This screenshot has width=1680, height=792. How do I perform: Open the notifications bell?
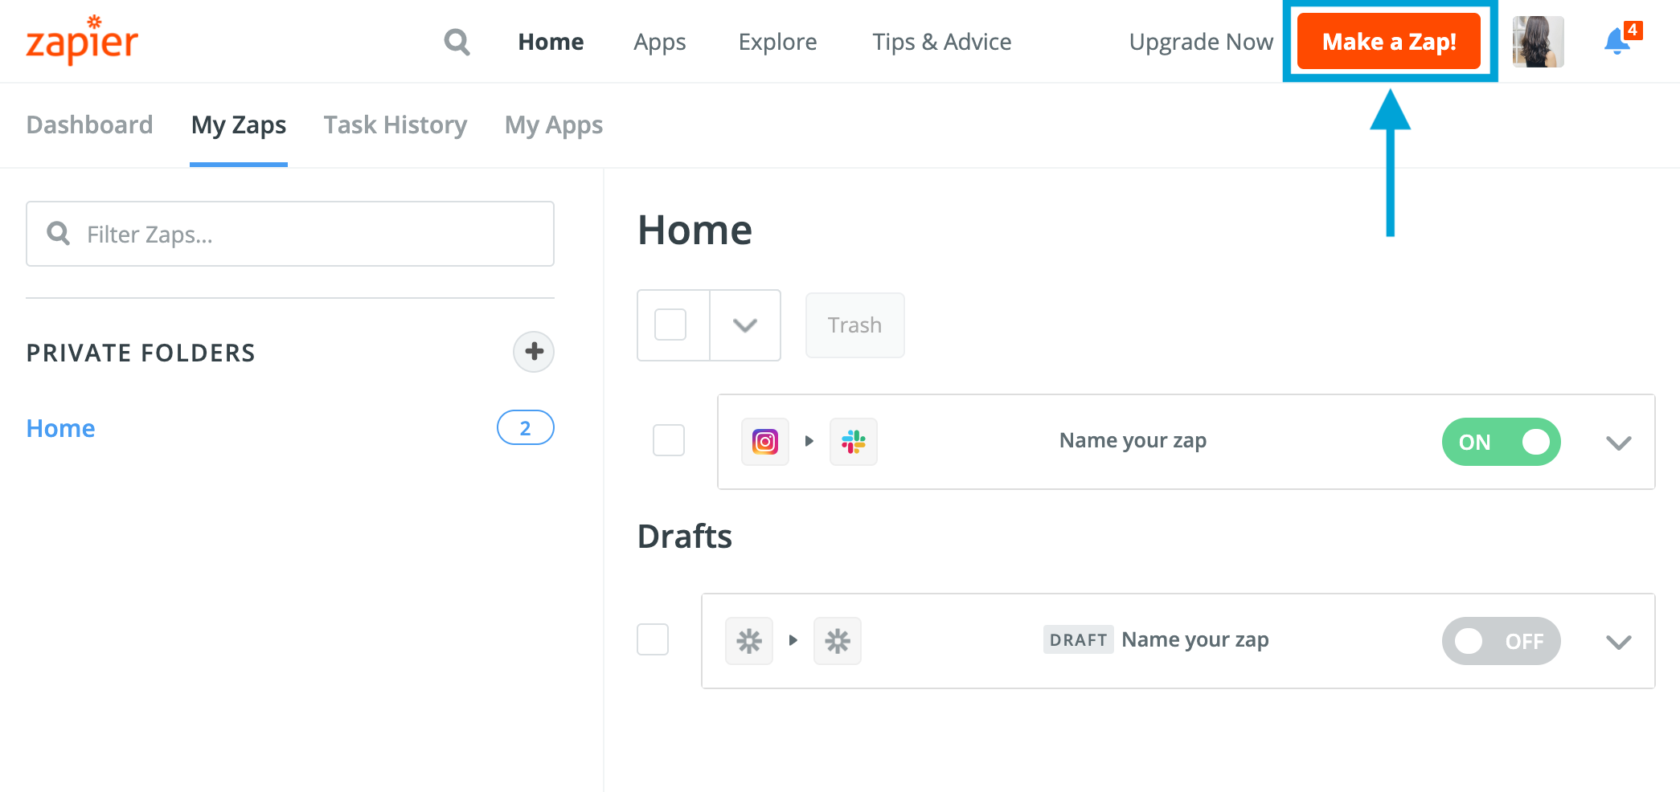tap(1616, 42)
